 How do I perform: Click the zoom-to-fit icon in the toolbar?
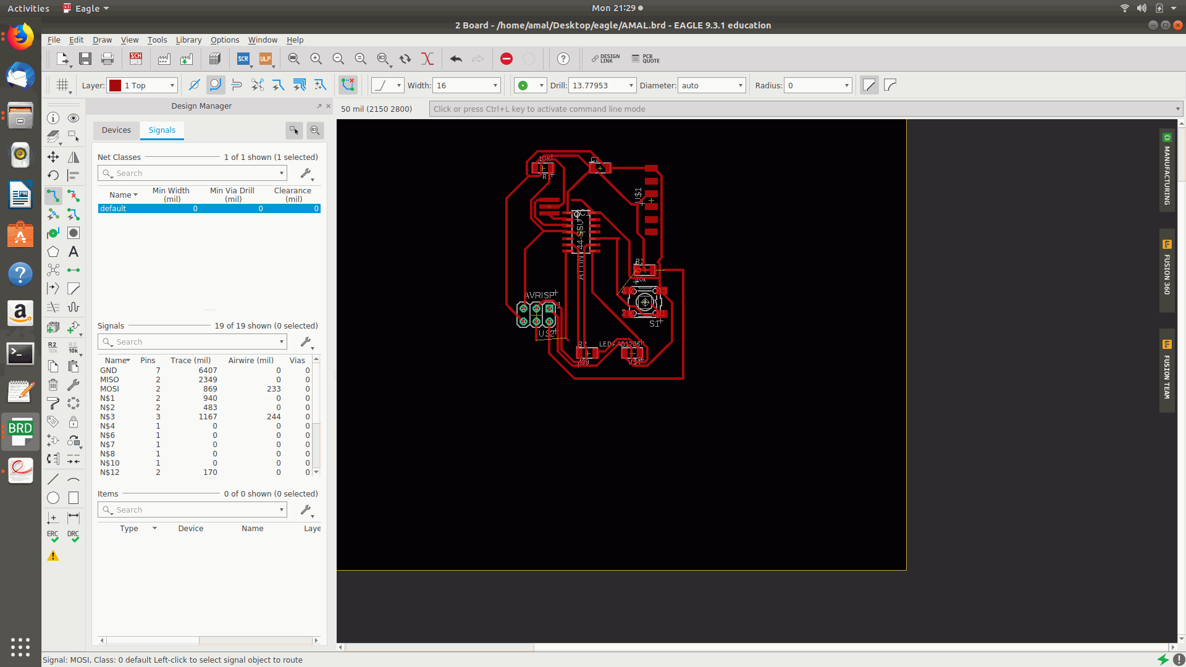[294, 59]
